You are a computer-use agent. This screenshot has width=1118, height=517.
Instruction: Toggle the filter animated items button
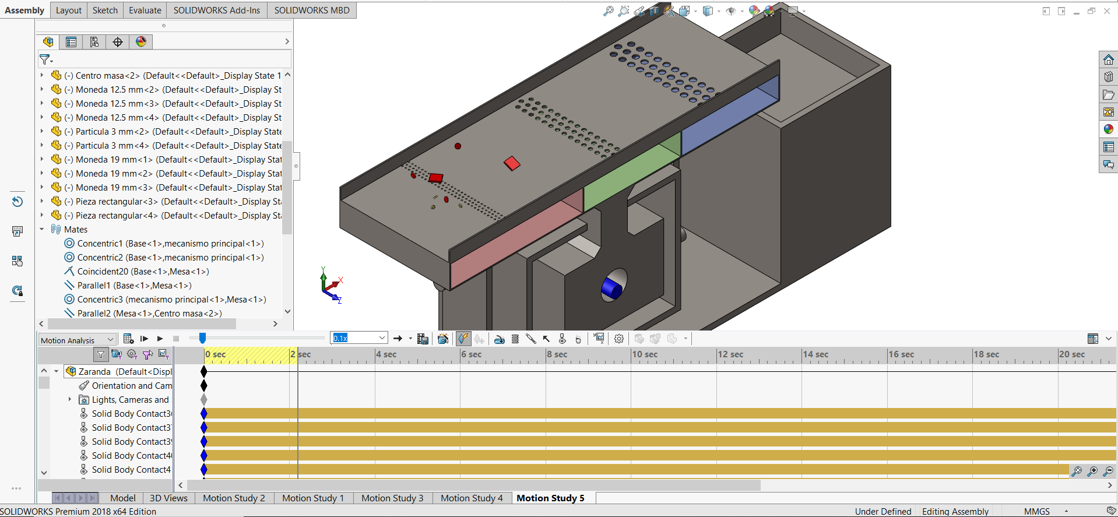click(117, 354)
